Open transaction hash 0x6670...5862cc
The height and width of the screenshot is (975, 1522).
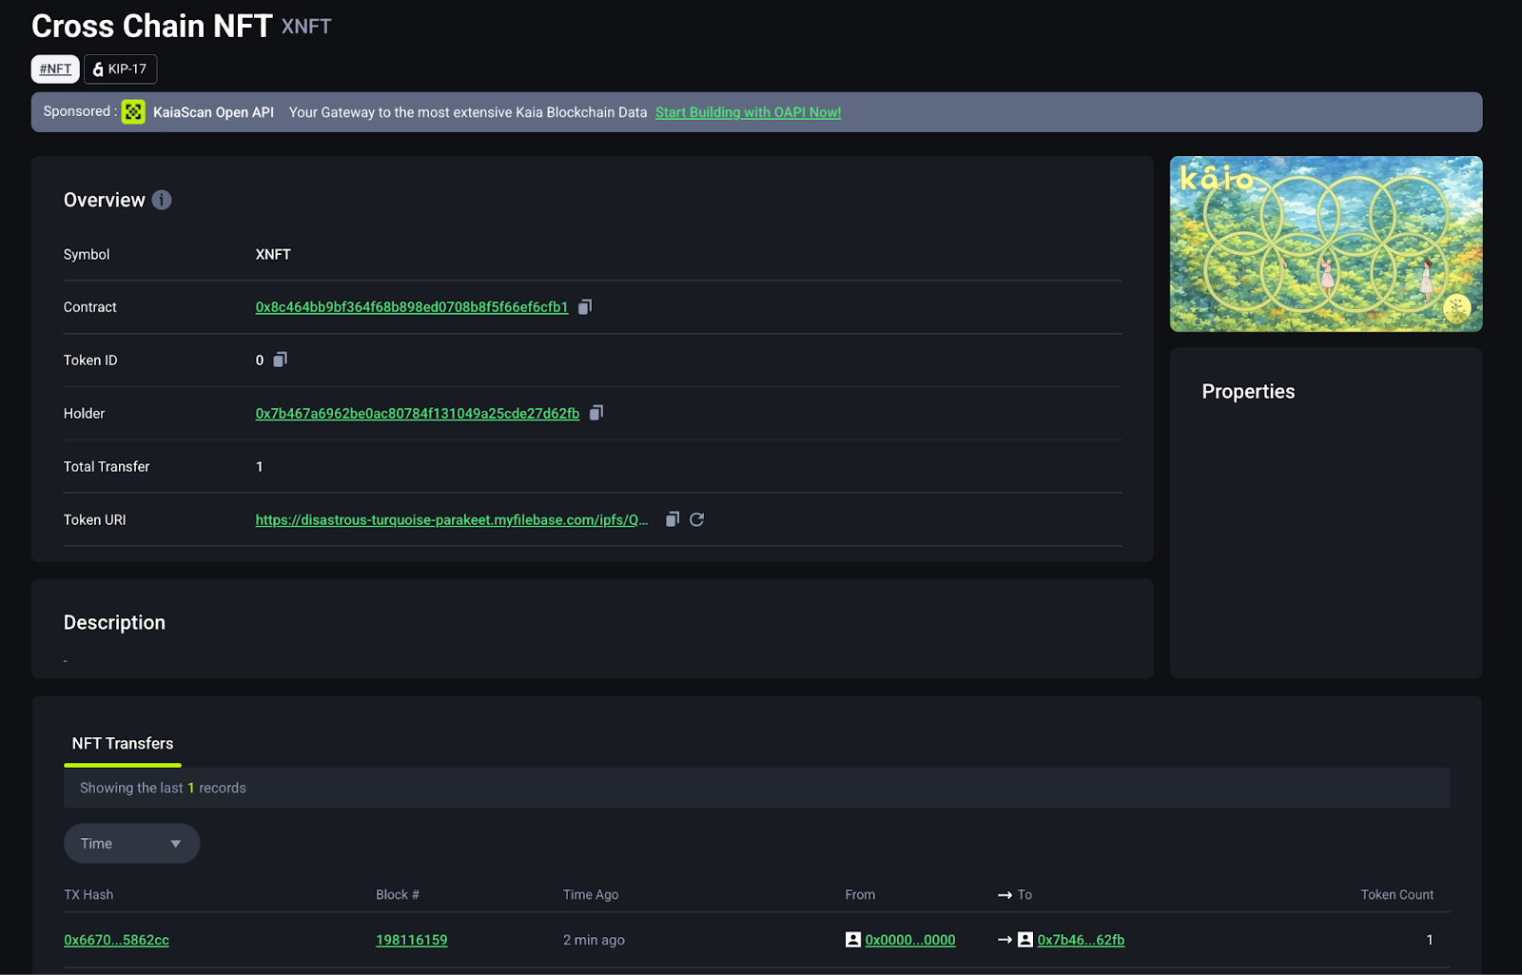pyautogui.click(x=116, y=940)
